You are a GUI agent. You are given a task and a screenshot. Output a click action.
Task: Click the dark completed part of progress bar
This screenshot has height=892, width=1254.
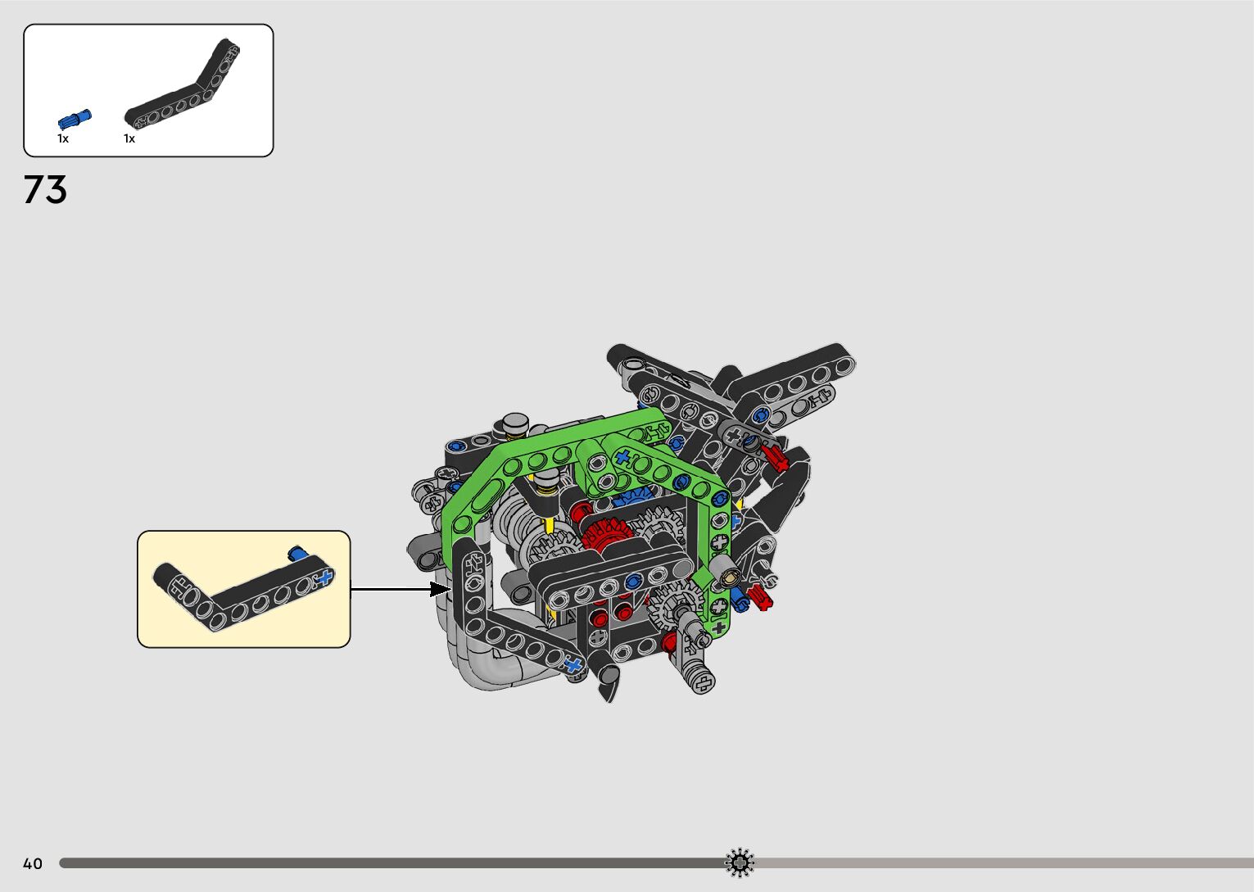pos(385,863)
